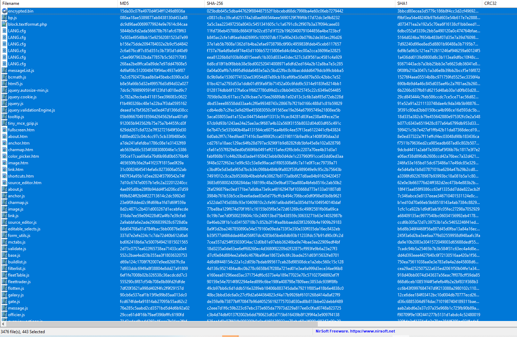517x337 pixels.
Task: Click the encrypted.bin file icon
Action: point(4,11)
